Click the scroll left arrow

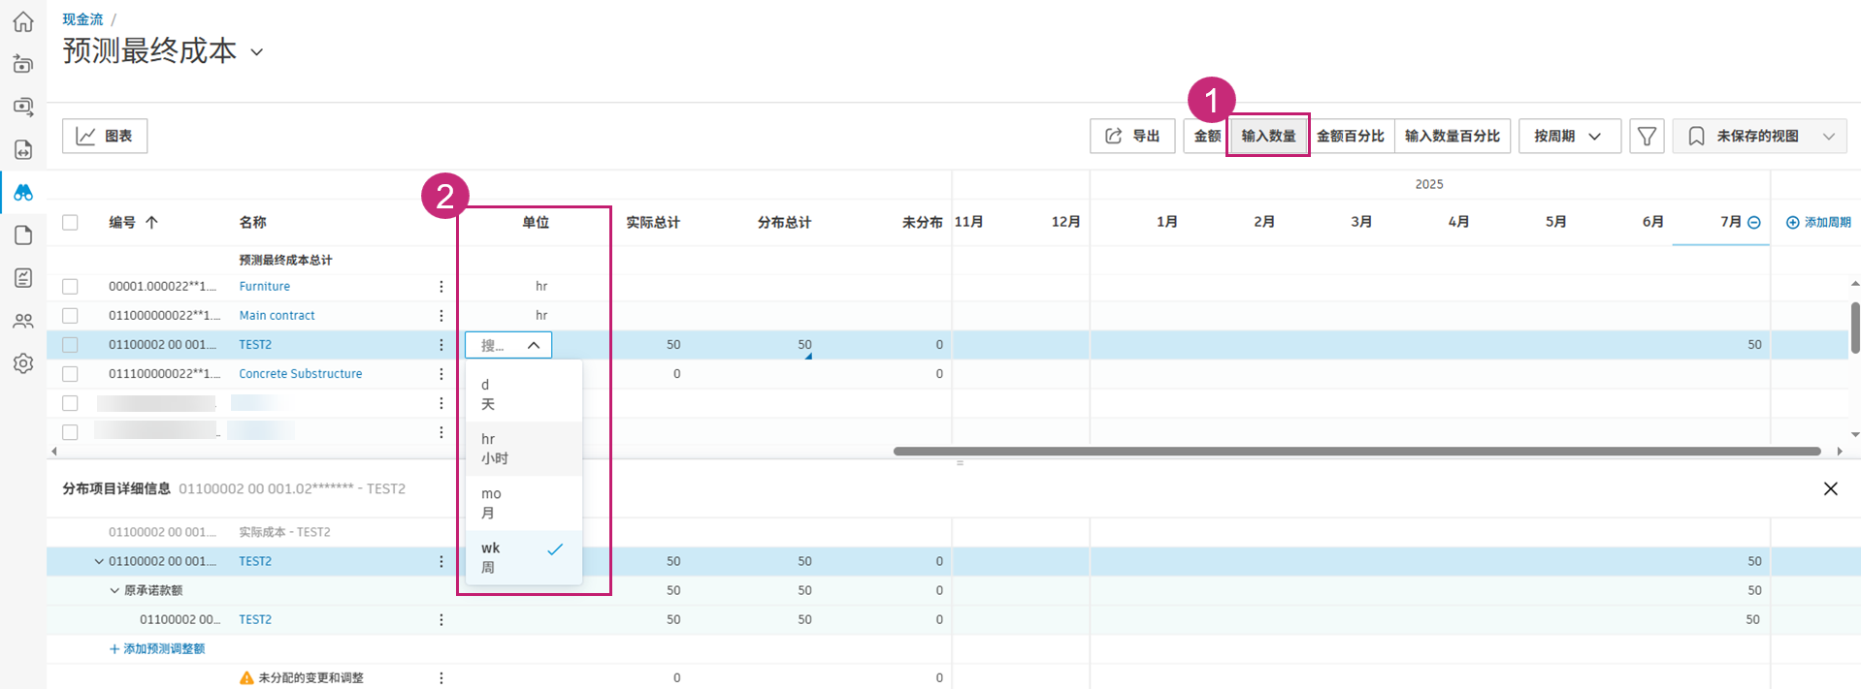(54, 451)
